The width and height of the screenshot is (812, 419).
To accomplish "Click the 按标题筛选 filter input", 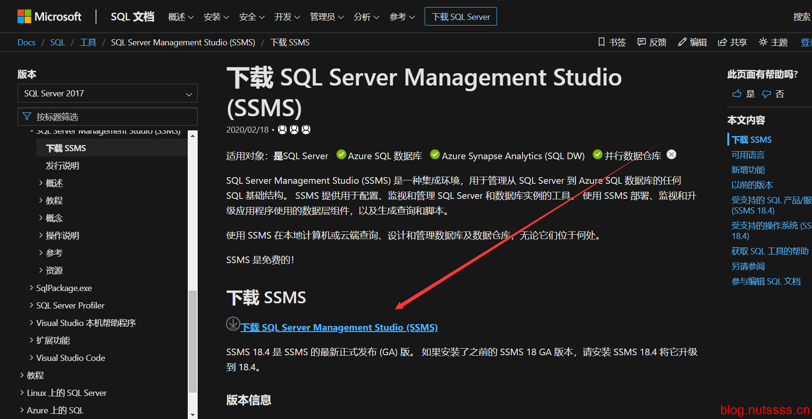I will (107, 116).
